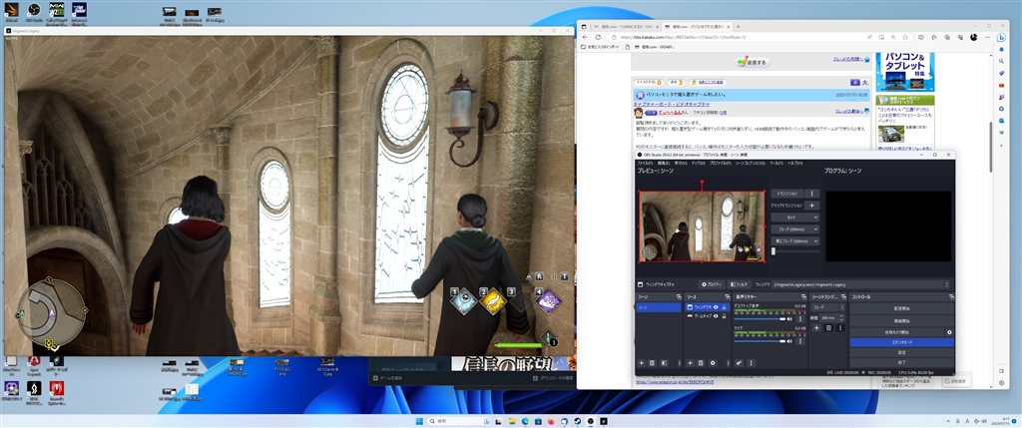Open Scene Transitions three-dot menu
Screen dimensions: 1022x428
click(840, 327)
